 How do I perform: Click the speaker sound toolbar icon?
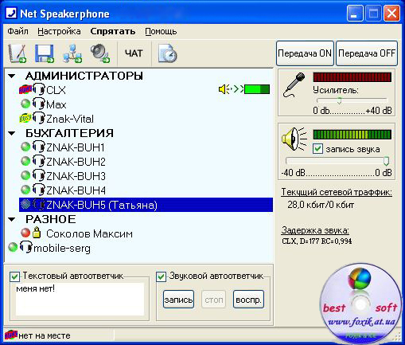pos(100,53)
